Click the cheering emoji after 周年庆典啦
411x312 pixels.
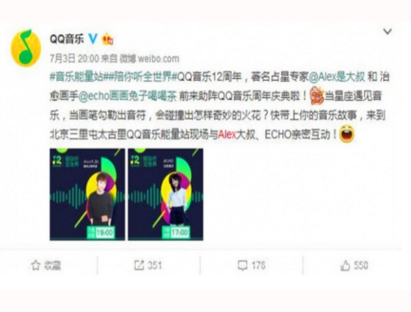pyautogui.click(x=317, y=96)
